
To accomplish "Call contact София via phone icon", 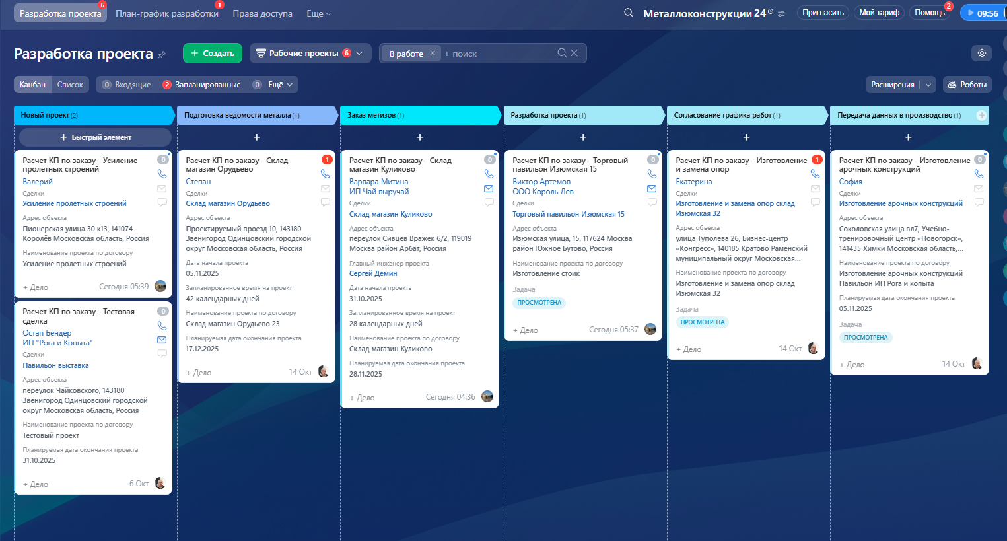I will (979, 174).
